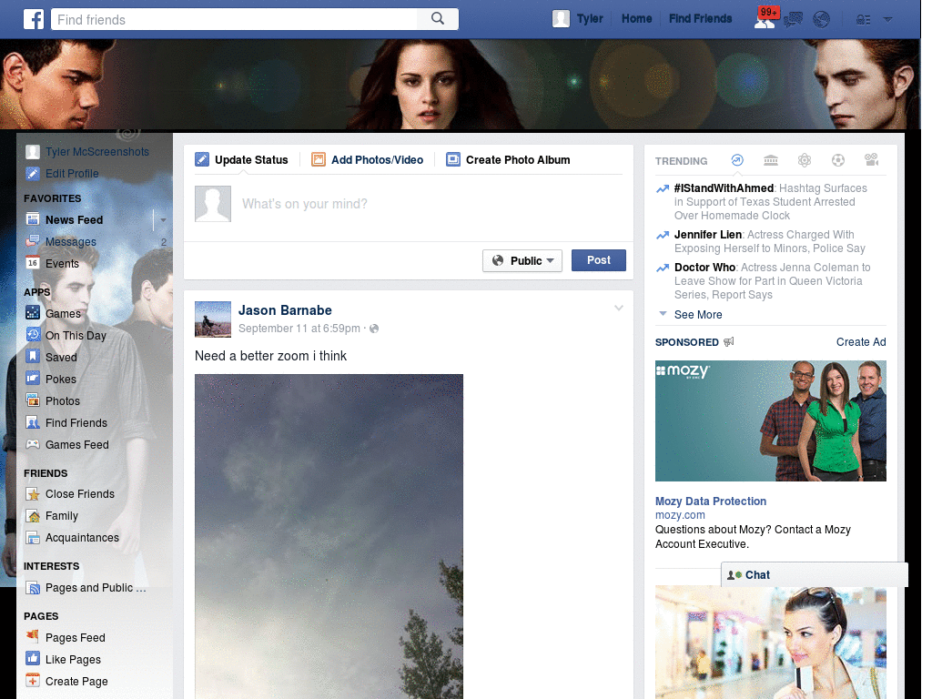Viewport: 932px width, 699px height.
Task: Open the messages icon in top bar
Action: pyautogui.click(x=793, y=20)
